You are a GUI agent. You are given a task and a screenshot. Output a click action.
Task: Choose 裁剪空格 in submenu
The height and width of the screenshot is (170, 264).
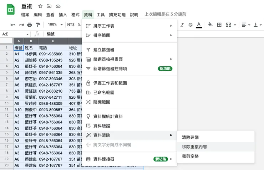click(215, 156)
